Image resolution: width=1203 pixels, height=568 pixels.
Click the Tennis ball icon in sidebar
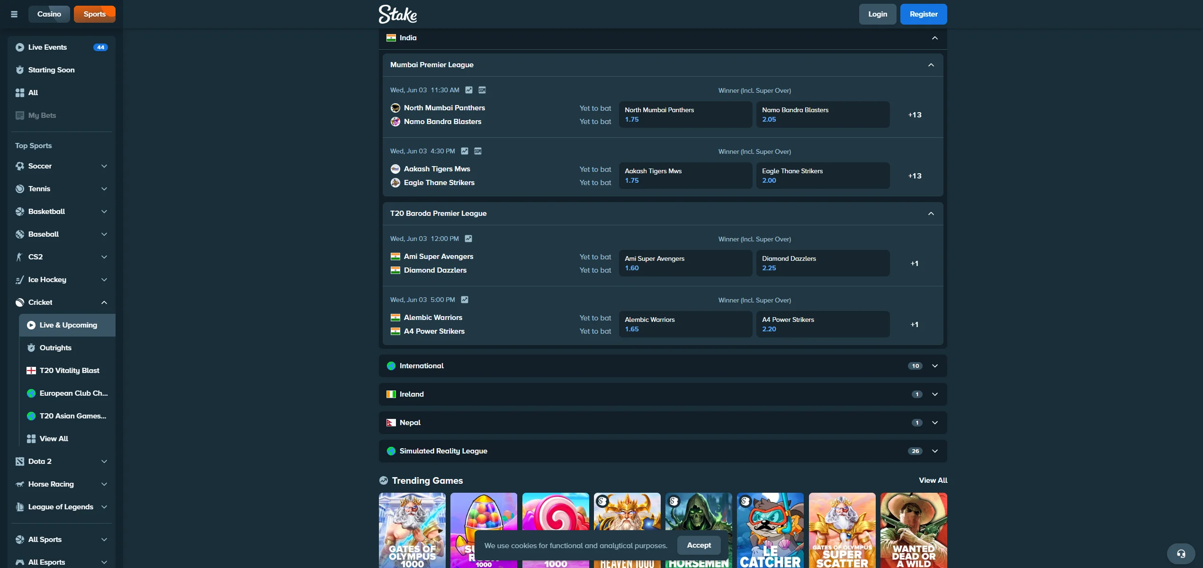pos(20,189)
